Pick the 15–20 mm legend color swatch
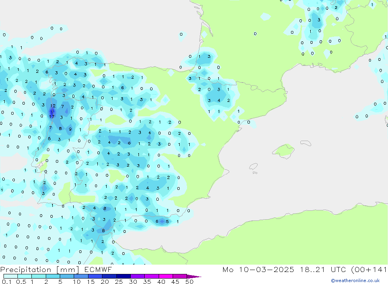This screenshot has width=388, height=284. (x=95, y=276)
